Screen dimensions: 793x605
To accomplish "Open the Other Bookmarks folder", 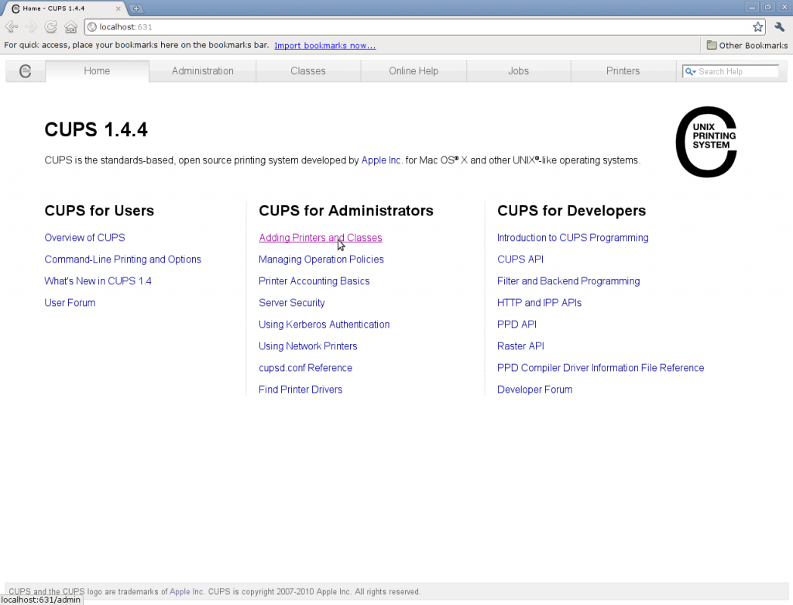I will 747,45.
